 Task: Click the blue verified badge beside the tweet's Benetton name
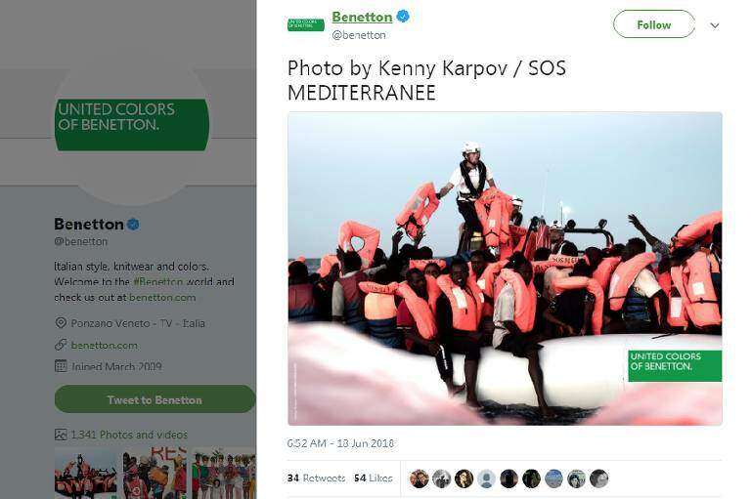[403, 17]
